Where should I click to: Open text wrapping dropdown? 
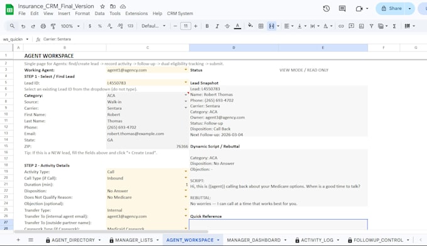point(315,26)
